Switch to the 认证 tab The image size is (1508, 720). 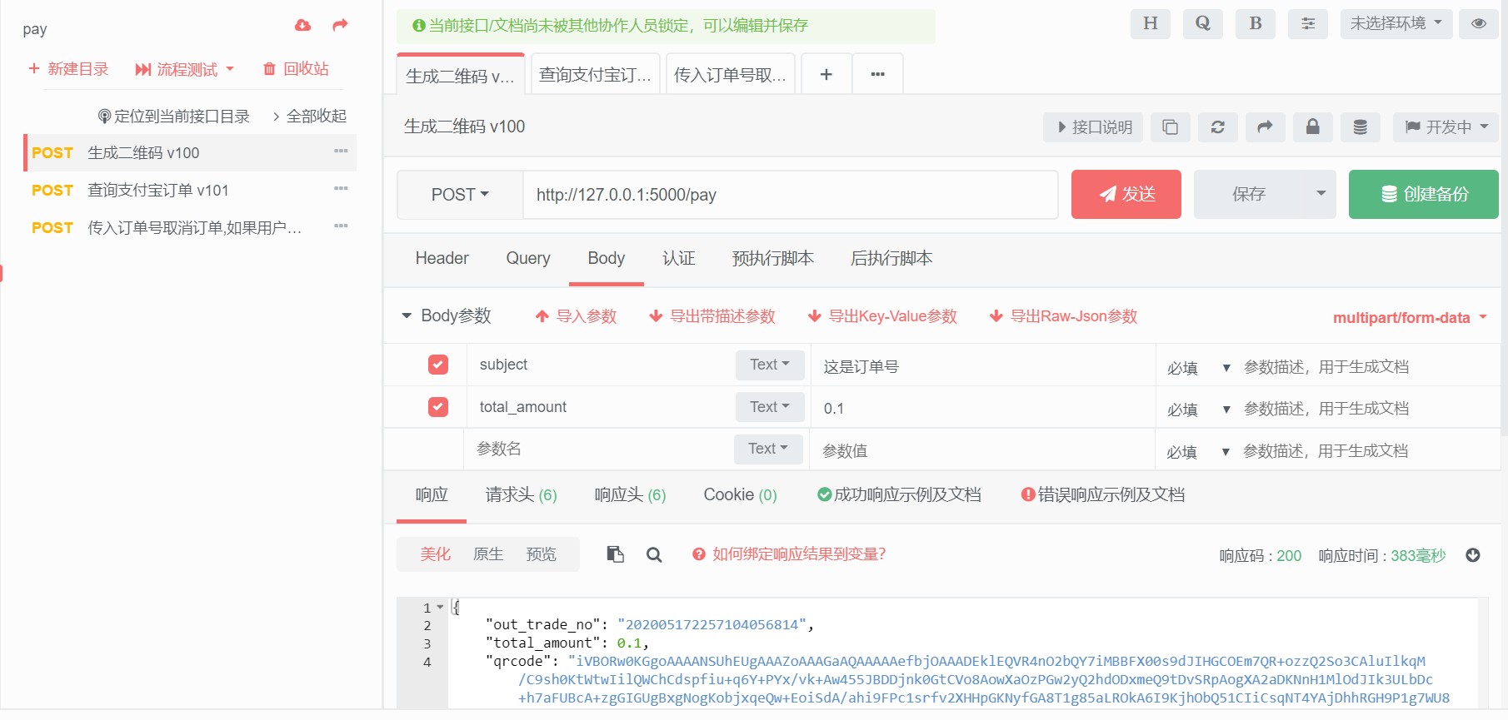click(679, 259)
